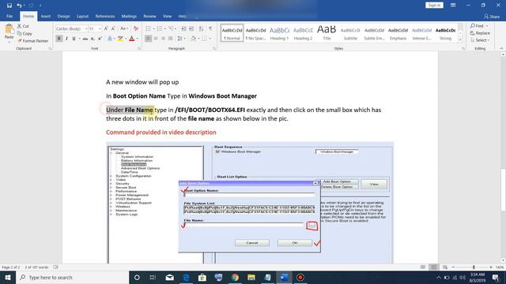Open the highlight color dropdown arrow
Image resolution: width=506 pixels, height=284 pixels.
point(126,39)
